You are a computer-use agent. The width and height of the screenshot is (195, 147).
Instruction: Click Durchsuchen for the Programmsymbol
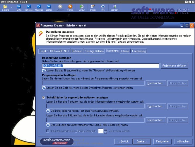pyautogui.click(x=156, y=83)
